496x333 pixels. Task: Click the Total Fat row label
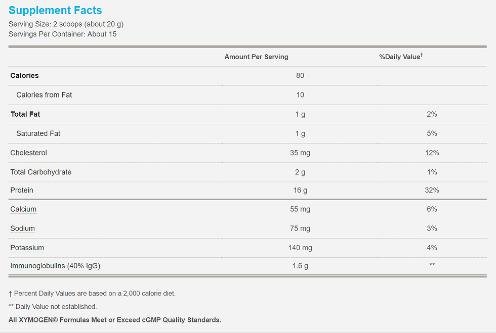point(25,114)
